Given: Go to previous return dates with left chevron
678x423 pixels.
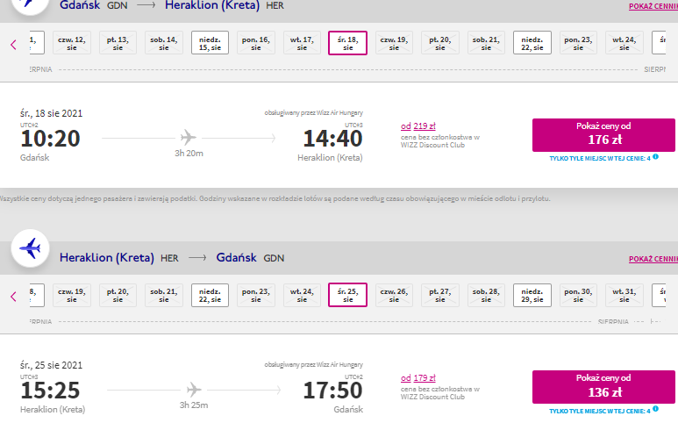Looking at the screenshot, I should pyautogui.click(x=13, y=297).
